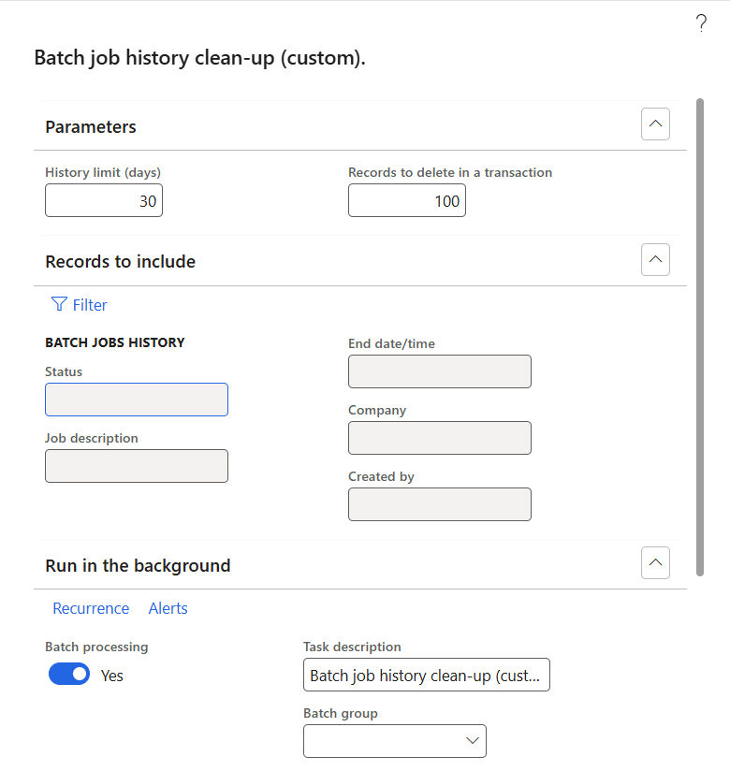
Task: Open the Recurrence tab
Action: [91, 608]
